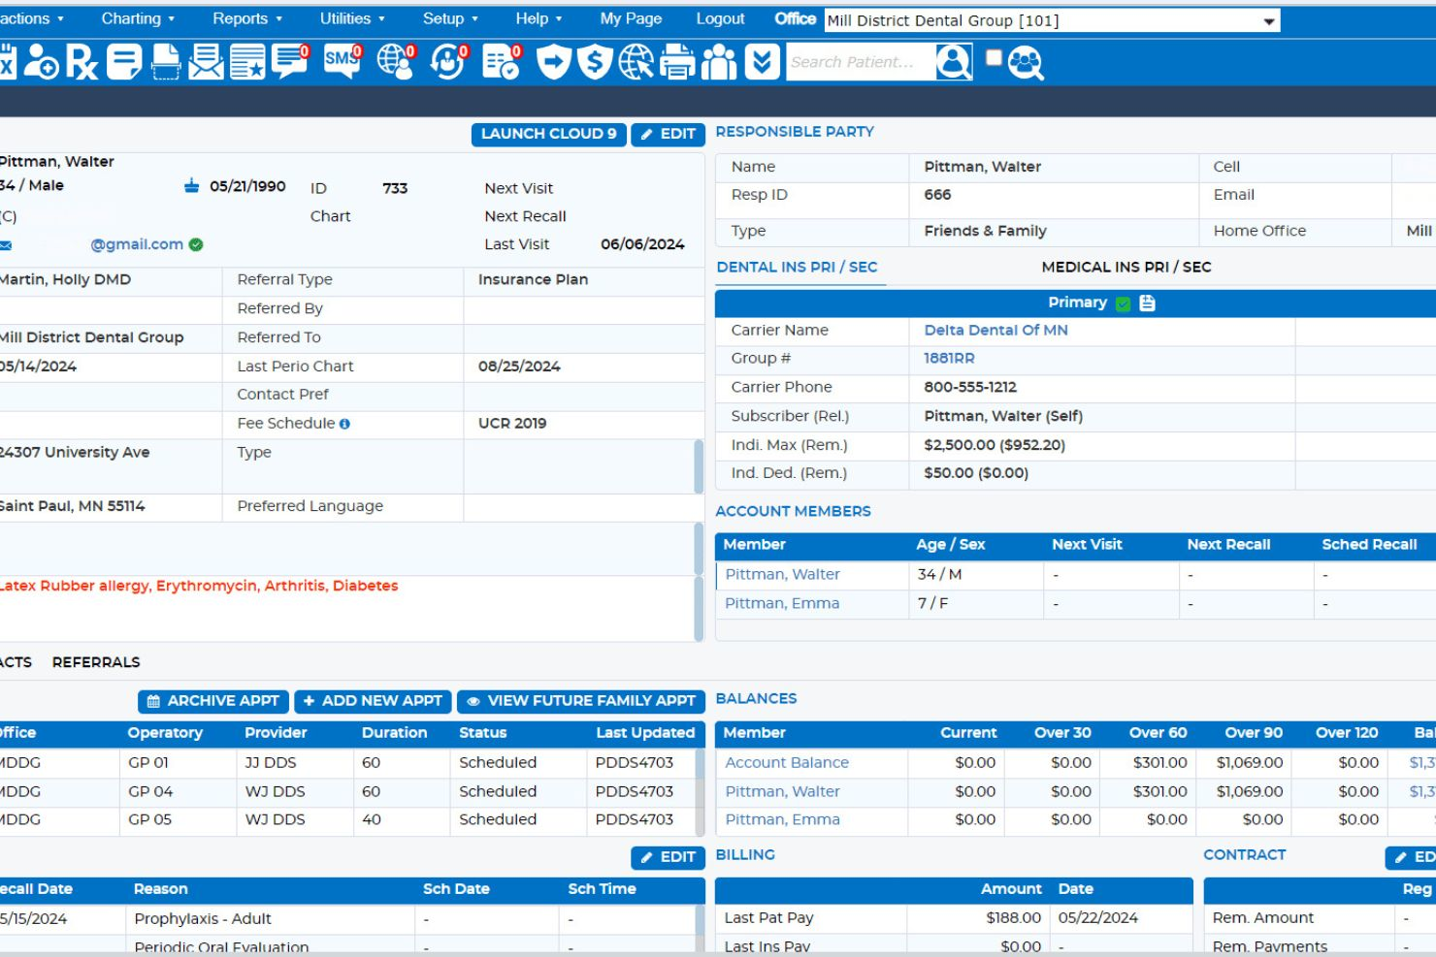Click the globe with person icon

(396, 62)
